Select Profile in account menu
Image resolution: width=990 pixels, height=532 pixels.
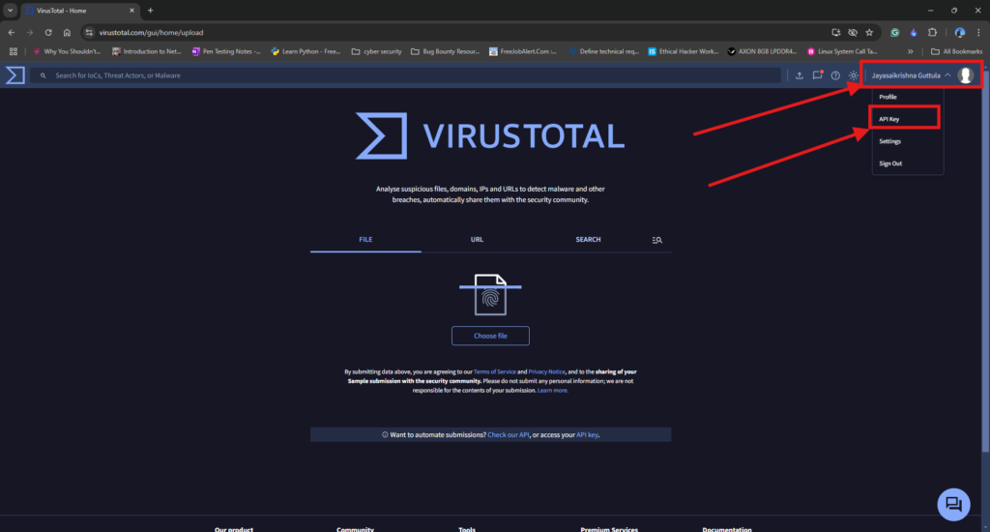click(888, 97)
